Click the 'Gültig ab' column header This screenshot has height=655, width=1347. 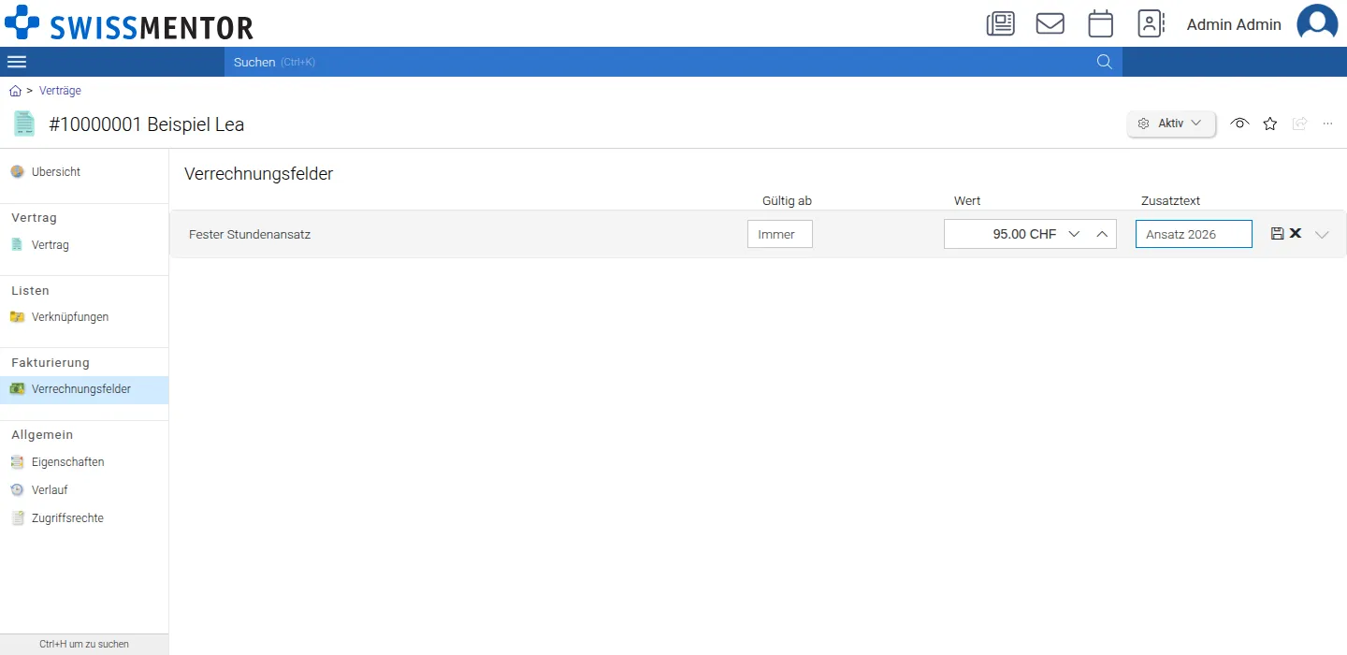tap(787, 201)
